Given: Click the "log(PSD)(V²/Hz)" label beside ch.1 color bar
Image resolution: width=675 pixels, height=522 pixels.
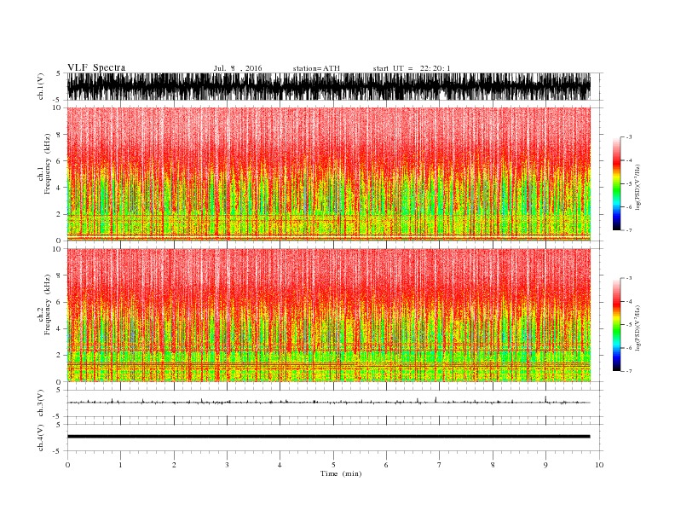Looking at the screenshot, I should click(x=638, y=187).
